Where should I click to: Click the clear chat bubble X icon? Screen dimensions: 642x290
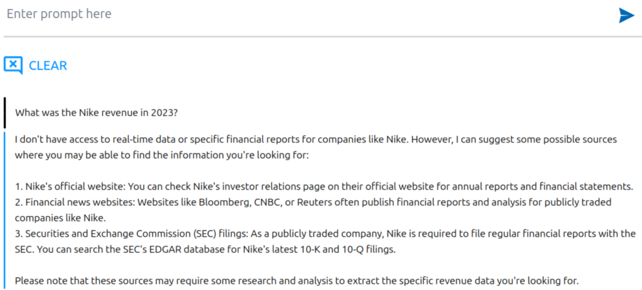[13, 65]
